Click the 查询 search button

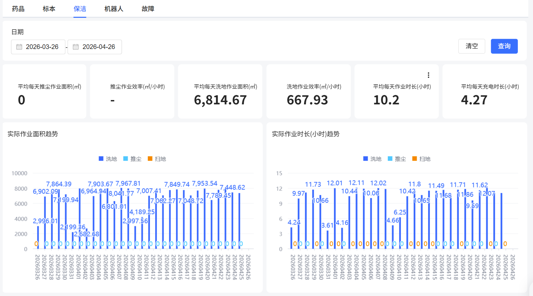[x=504, y=46]
